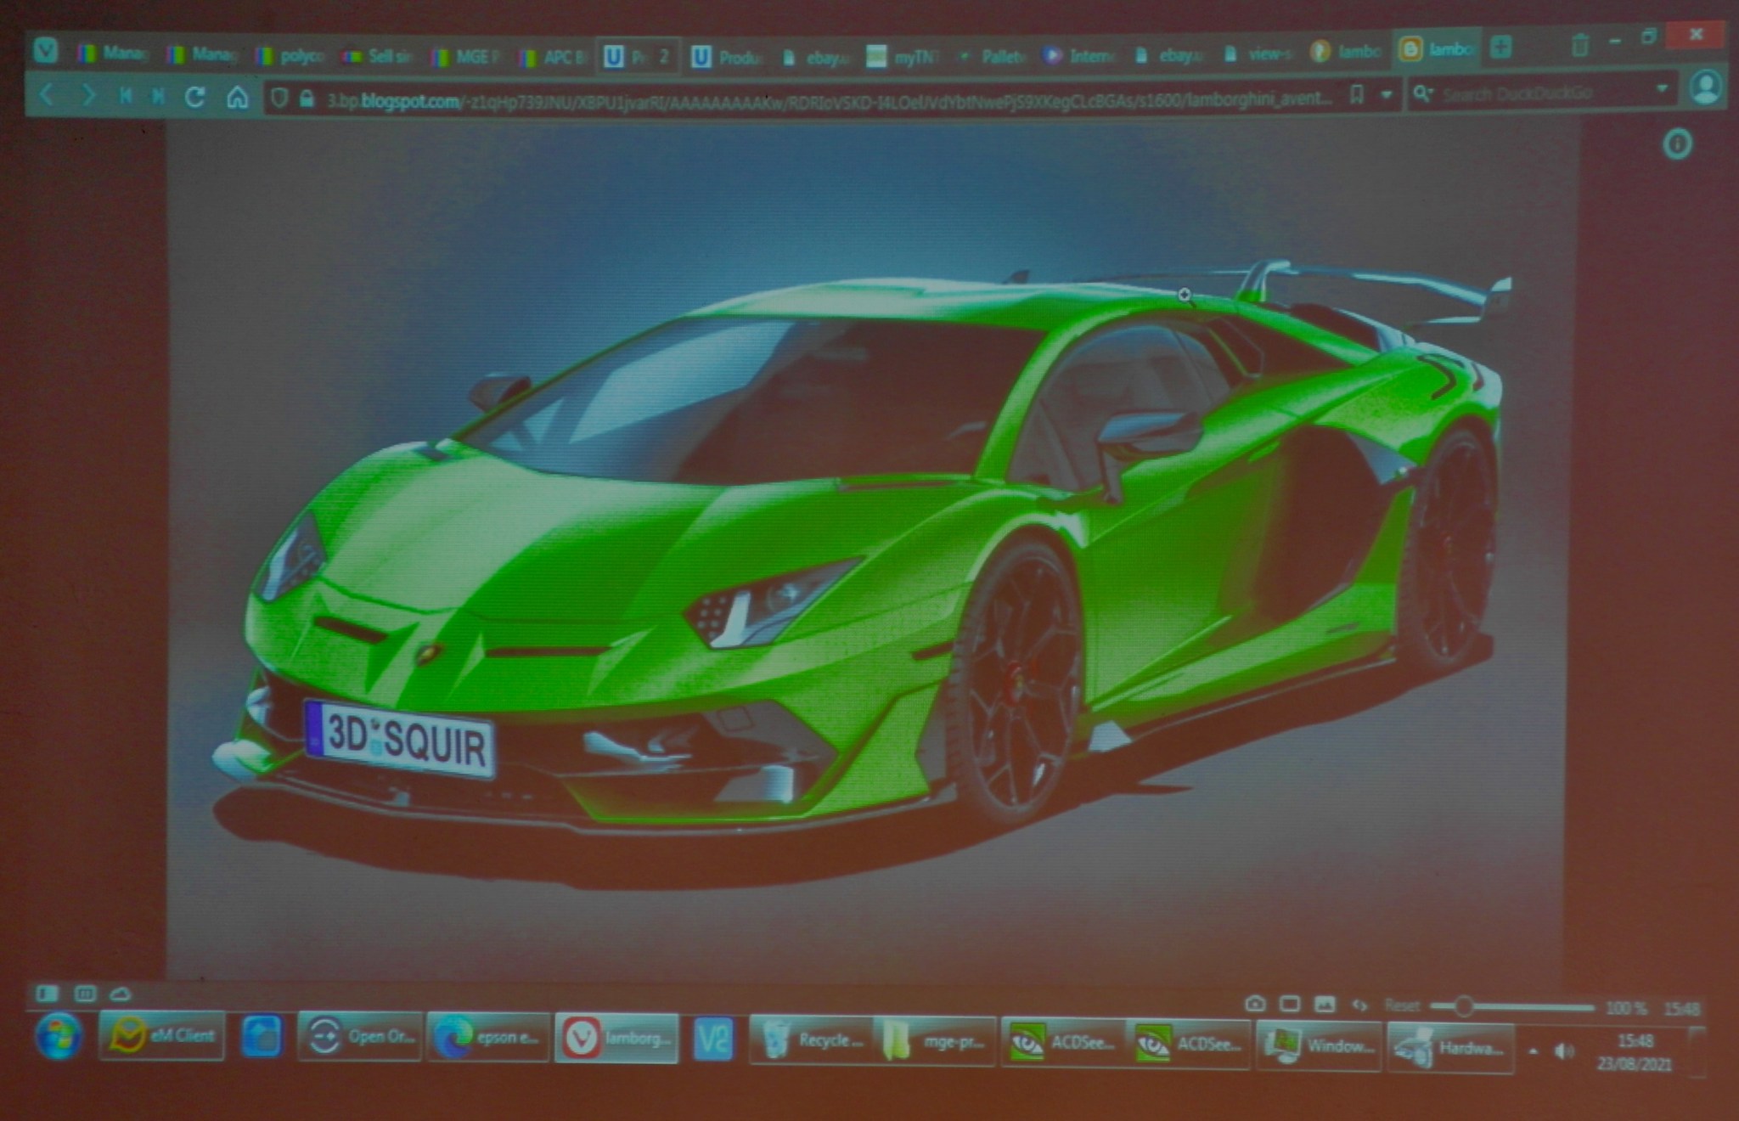
Task: Open the page actions code icon
Action: coord(1360,1006)
